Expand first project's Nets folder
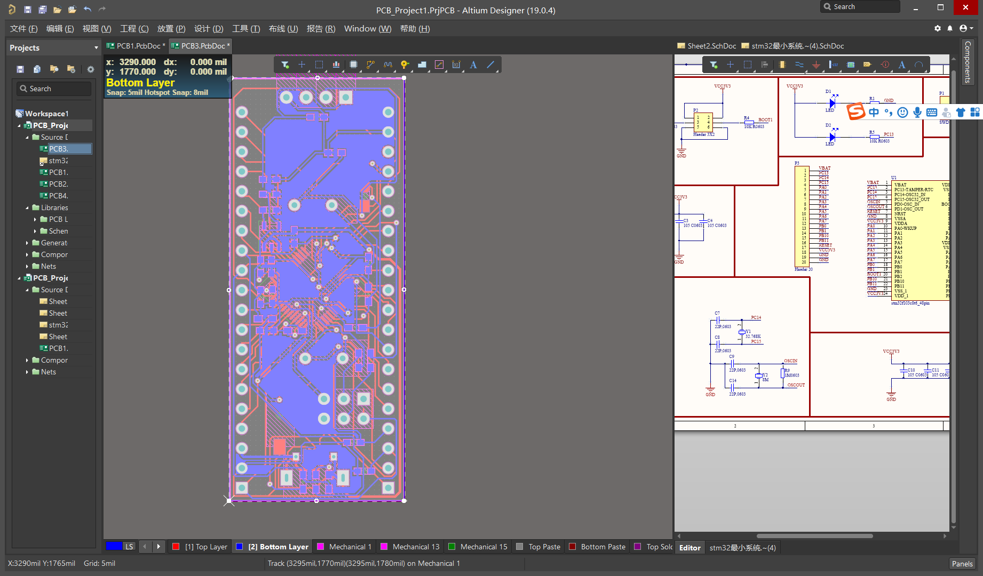 point(27,267)
